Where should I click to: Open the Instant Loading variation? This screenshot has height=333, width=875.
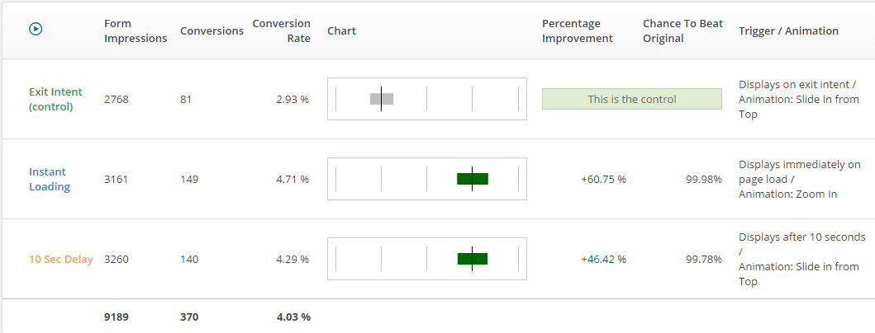tap(50, 179)
